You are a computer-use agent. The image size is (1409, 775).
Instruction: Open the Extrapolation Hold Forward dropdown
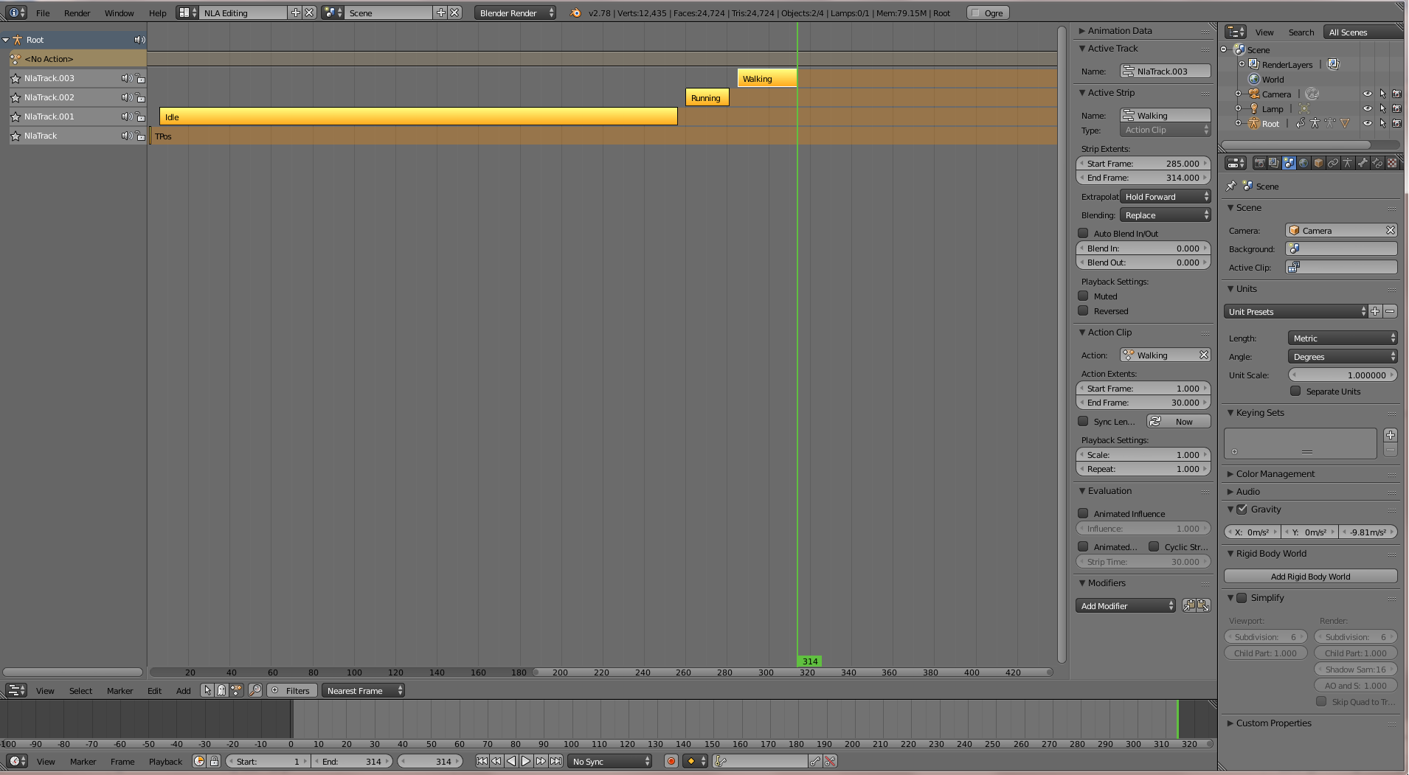click(1165, 197)
